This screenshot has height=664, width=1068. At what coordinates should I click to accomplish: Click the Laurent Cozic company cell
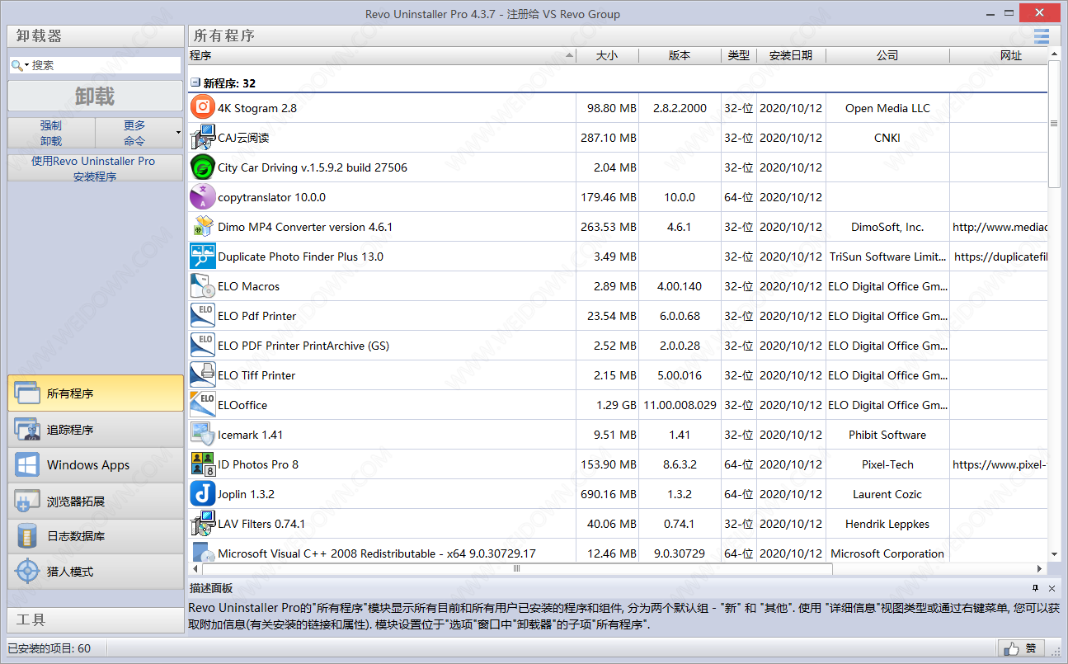pos(887,494)
